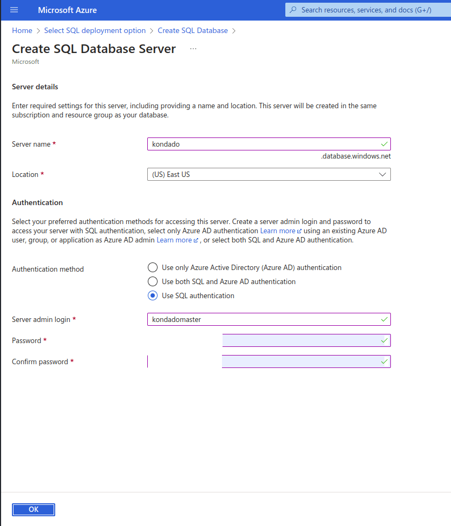Click the Location label
The image size is (451, 526).
[25, 174]
